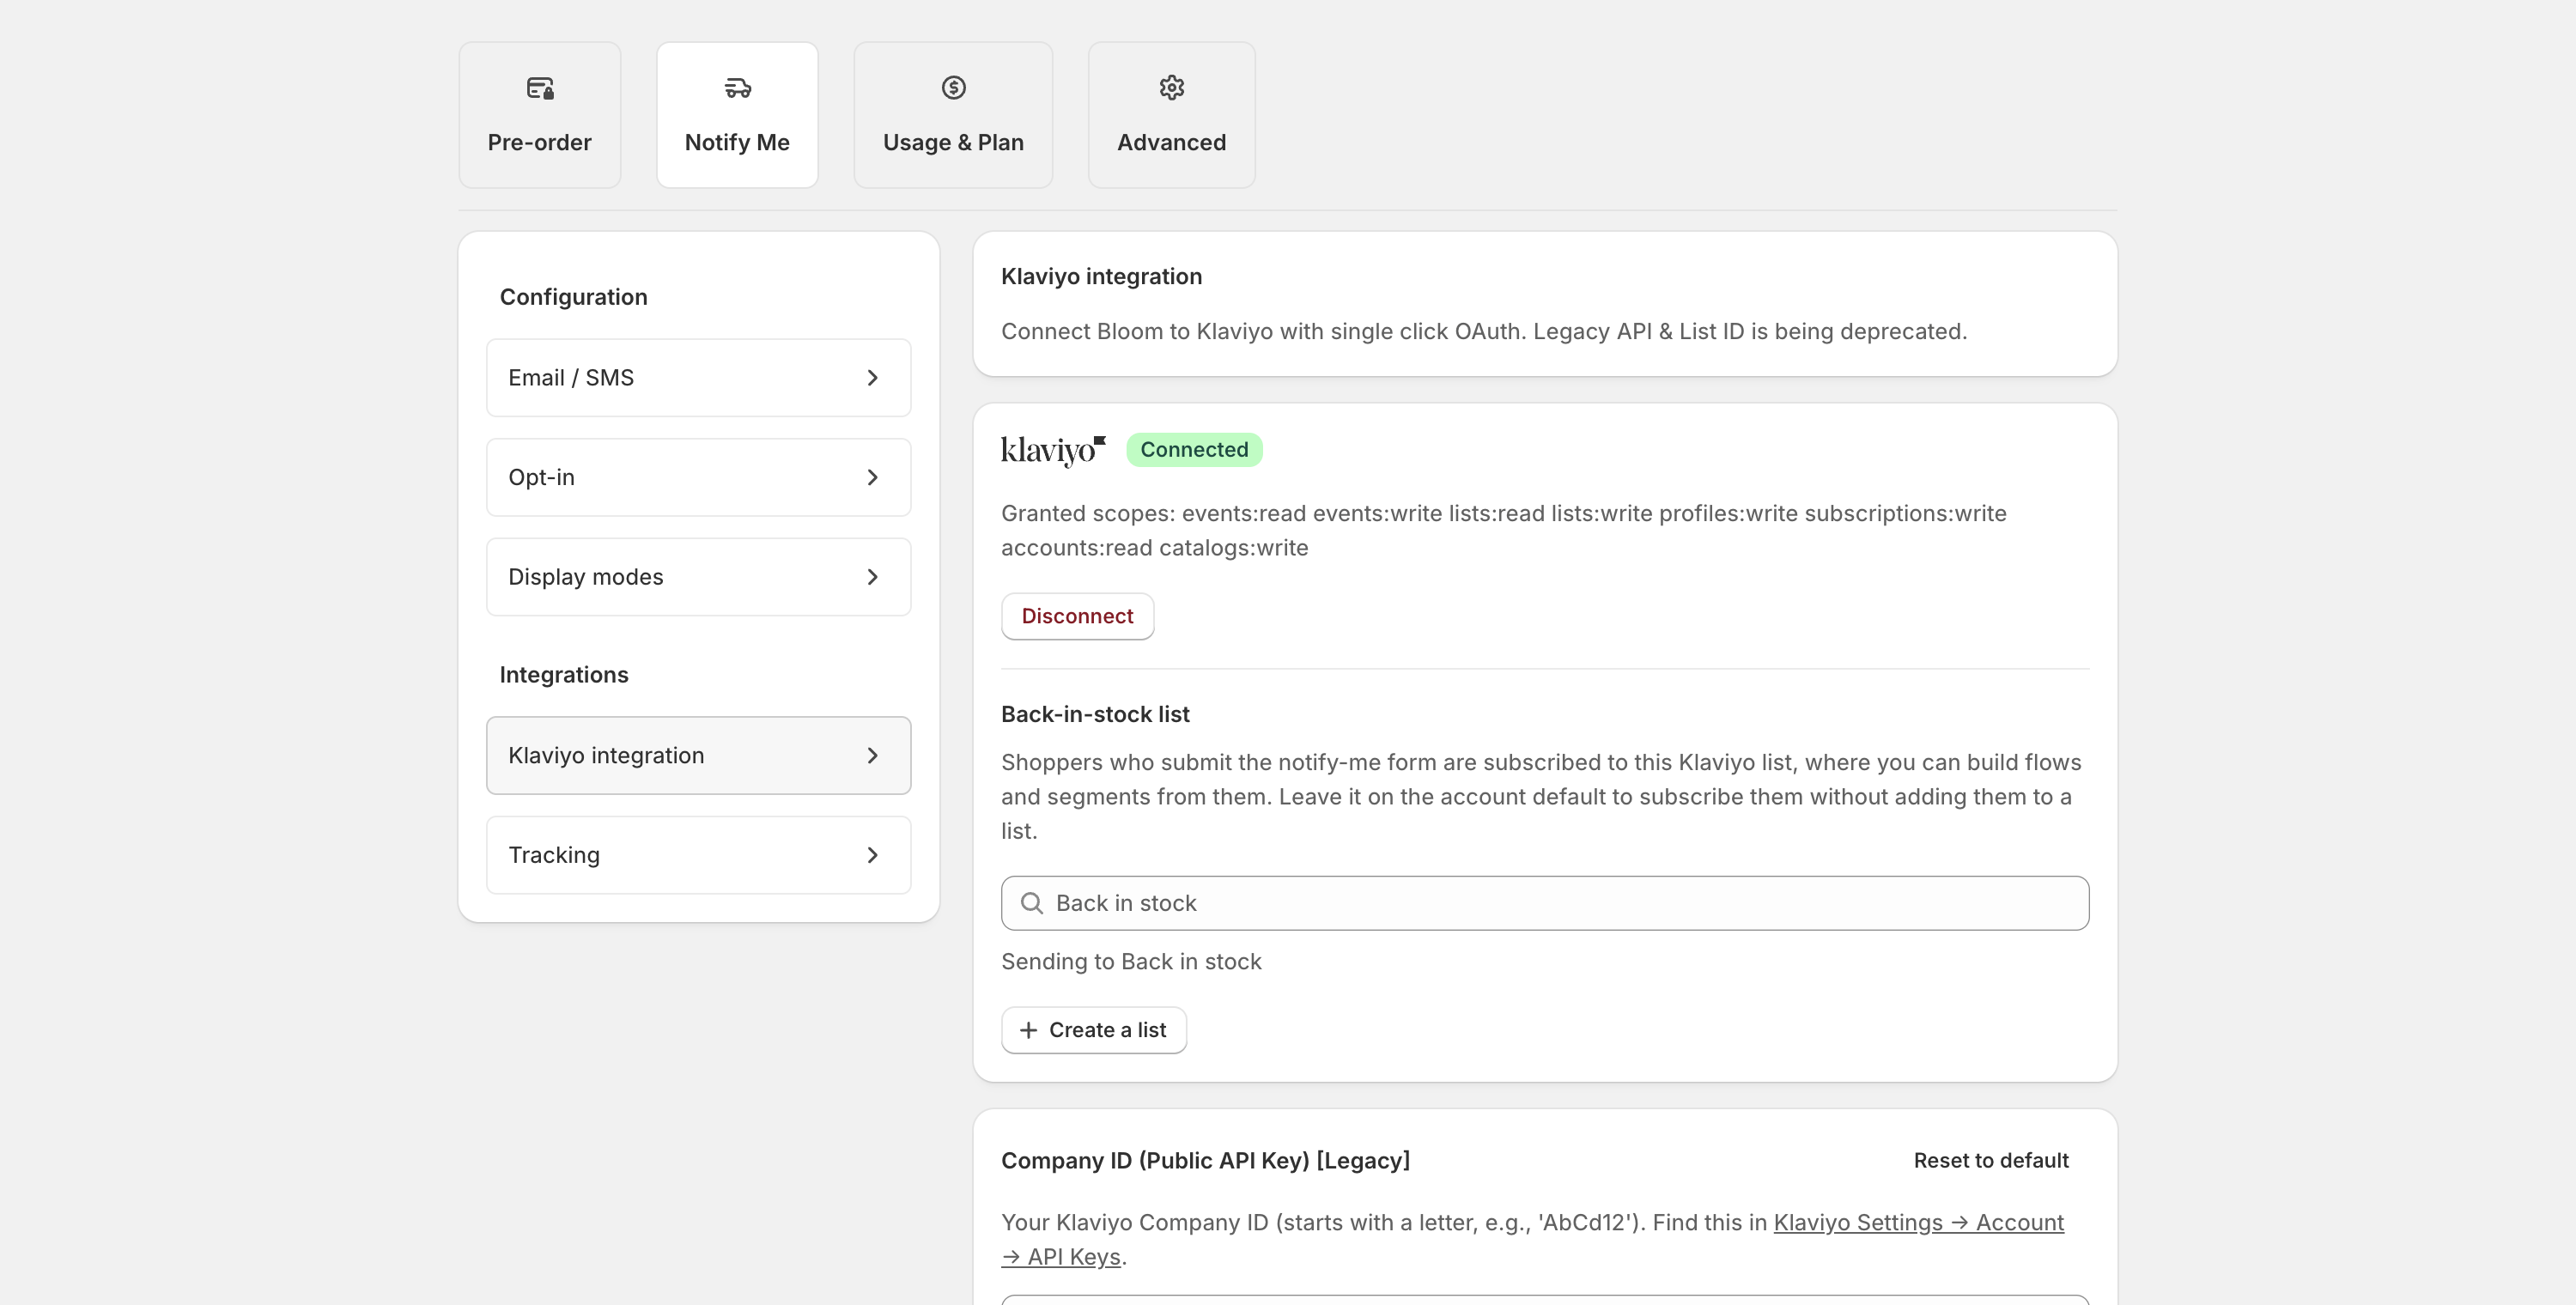Click the 'Granted scopes' text
This screenshot has height=1305, width=2576.
click(x=1504, y=531)
